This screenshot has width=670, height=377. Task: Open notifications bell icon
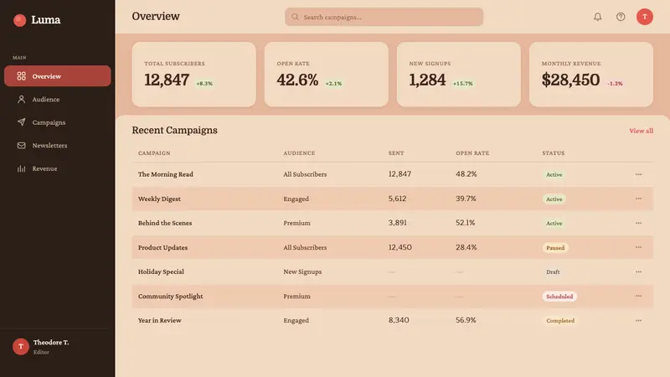tap(597, 17)
